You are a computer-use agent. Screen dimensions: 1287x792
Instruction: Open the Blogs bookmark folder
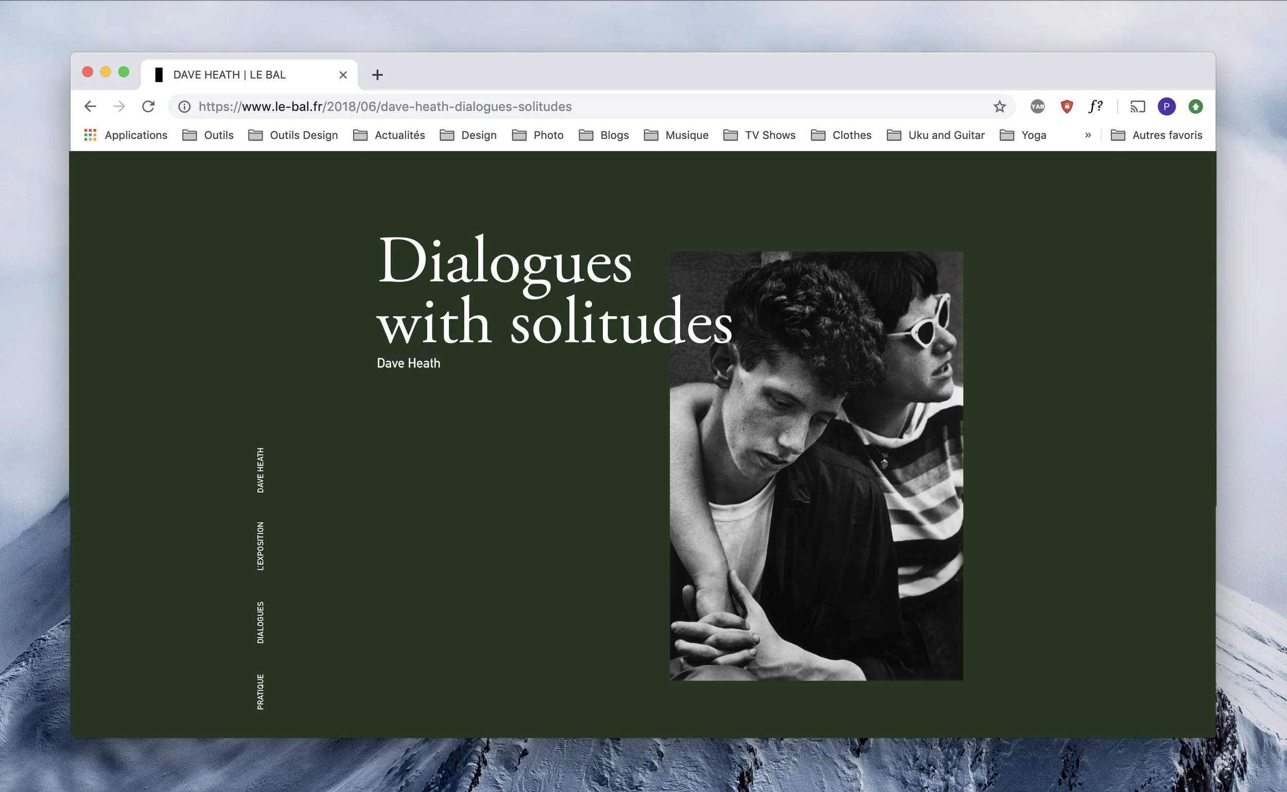click(604, 135)
